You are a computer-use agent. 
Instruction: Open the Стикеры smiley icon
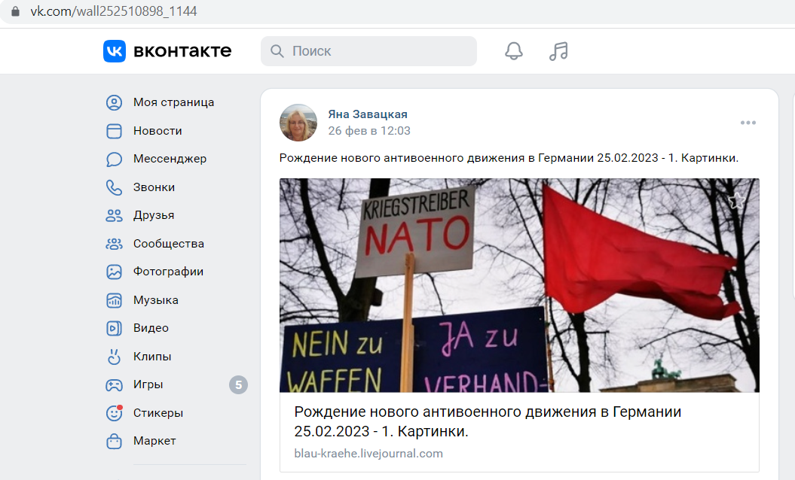(x=114, y=413)
